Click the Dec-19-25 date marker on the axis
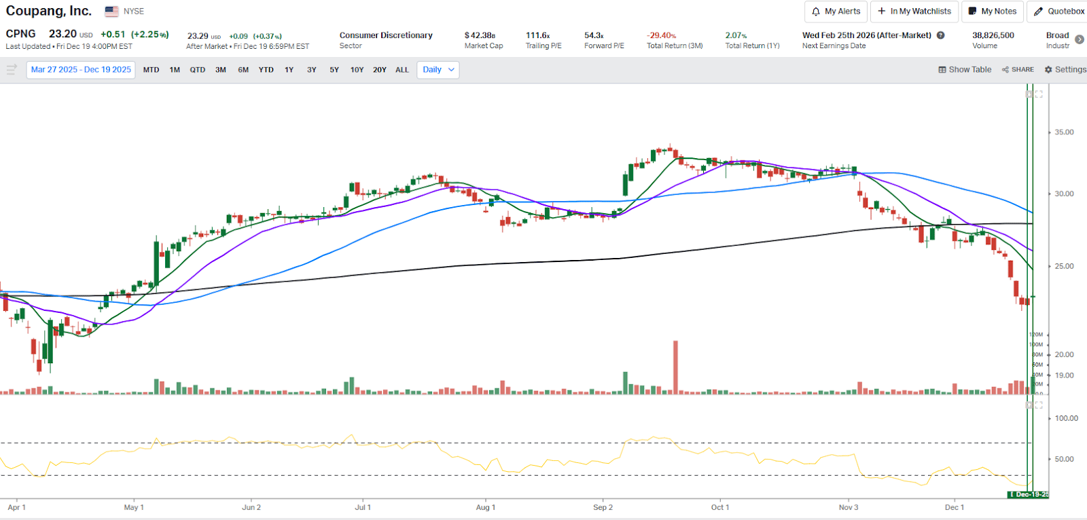This screenshot has height=520, width=1087. coord(1029,494)
